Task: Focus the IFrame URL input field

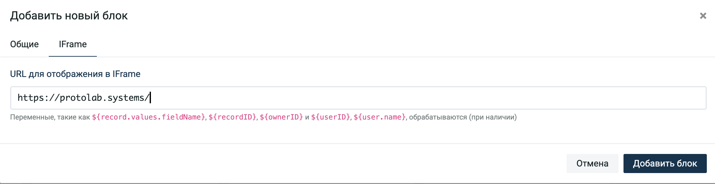Action: pyautogui.click(x=358, y=98)
